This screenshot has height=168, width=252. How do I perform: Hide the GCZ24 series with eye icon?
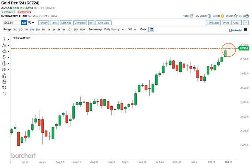tap(14, 38)
